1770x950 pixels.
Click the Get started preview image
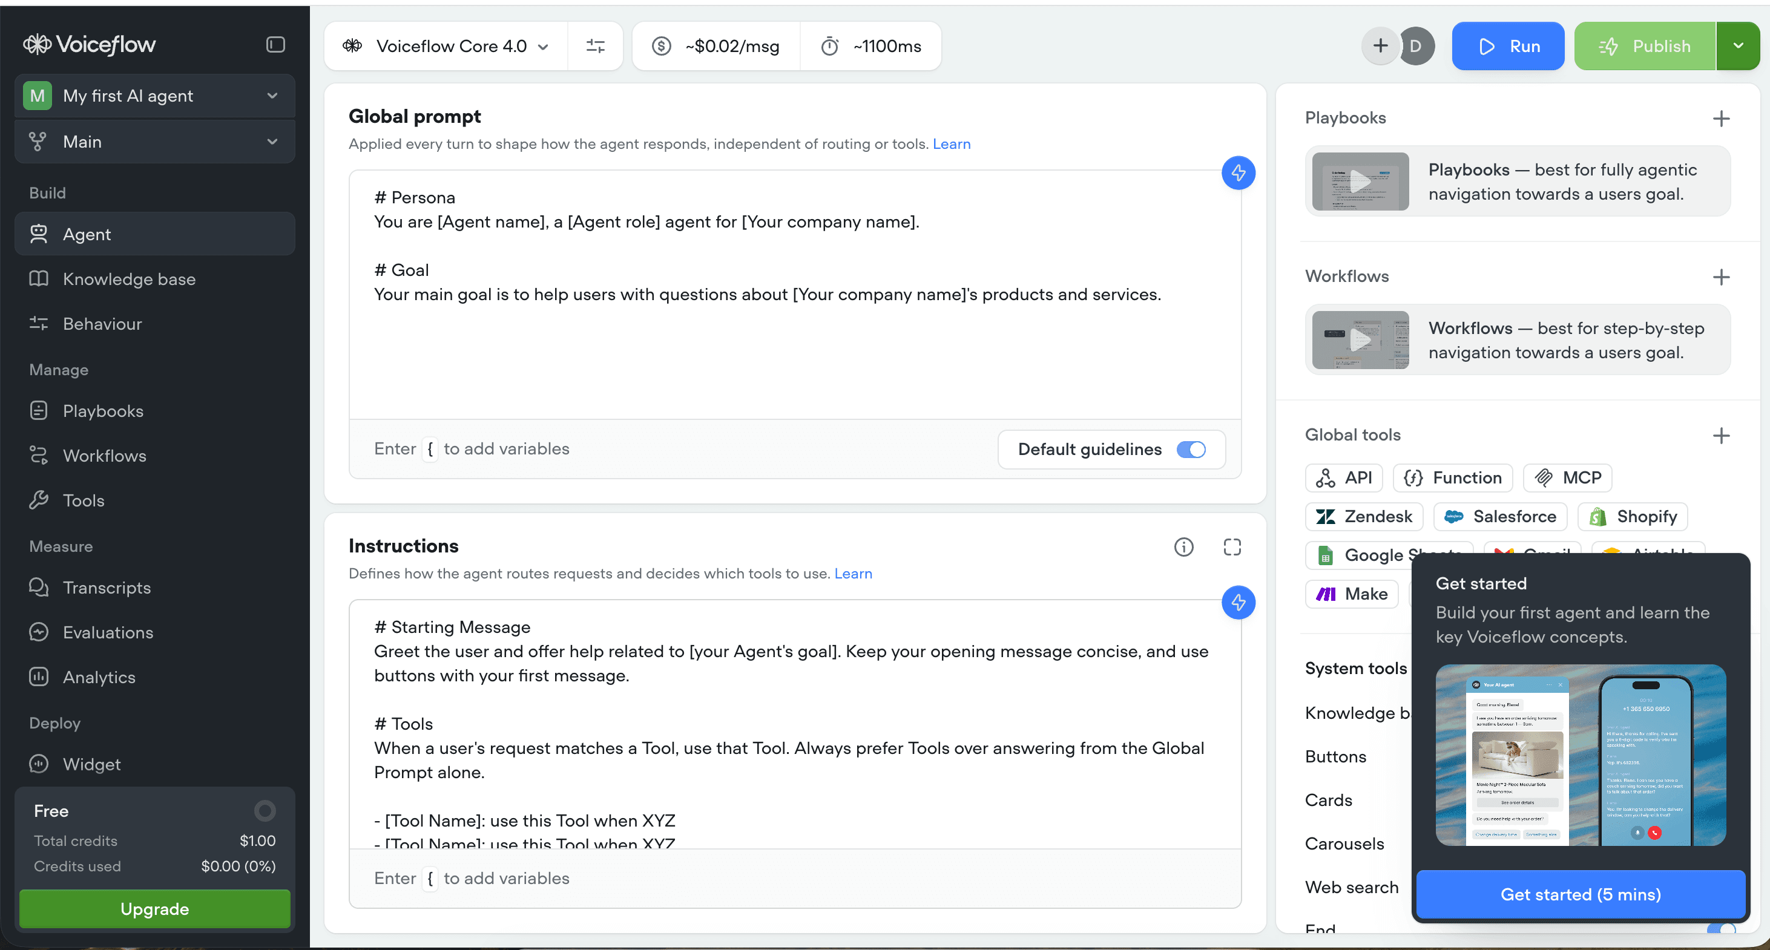point(1581,755)
